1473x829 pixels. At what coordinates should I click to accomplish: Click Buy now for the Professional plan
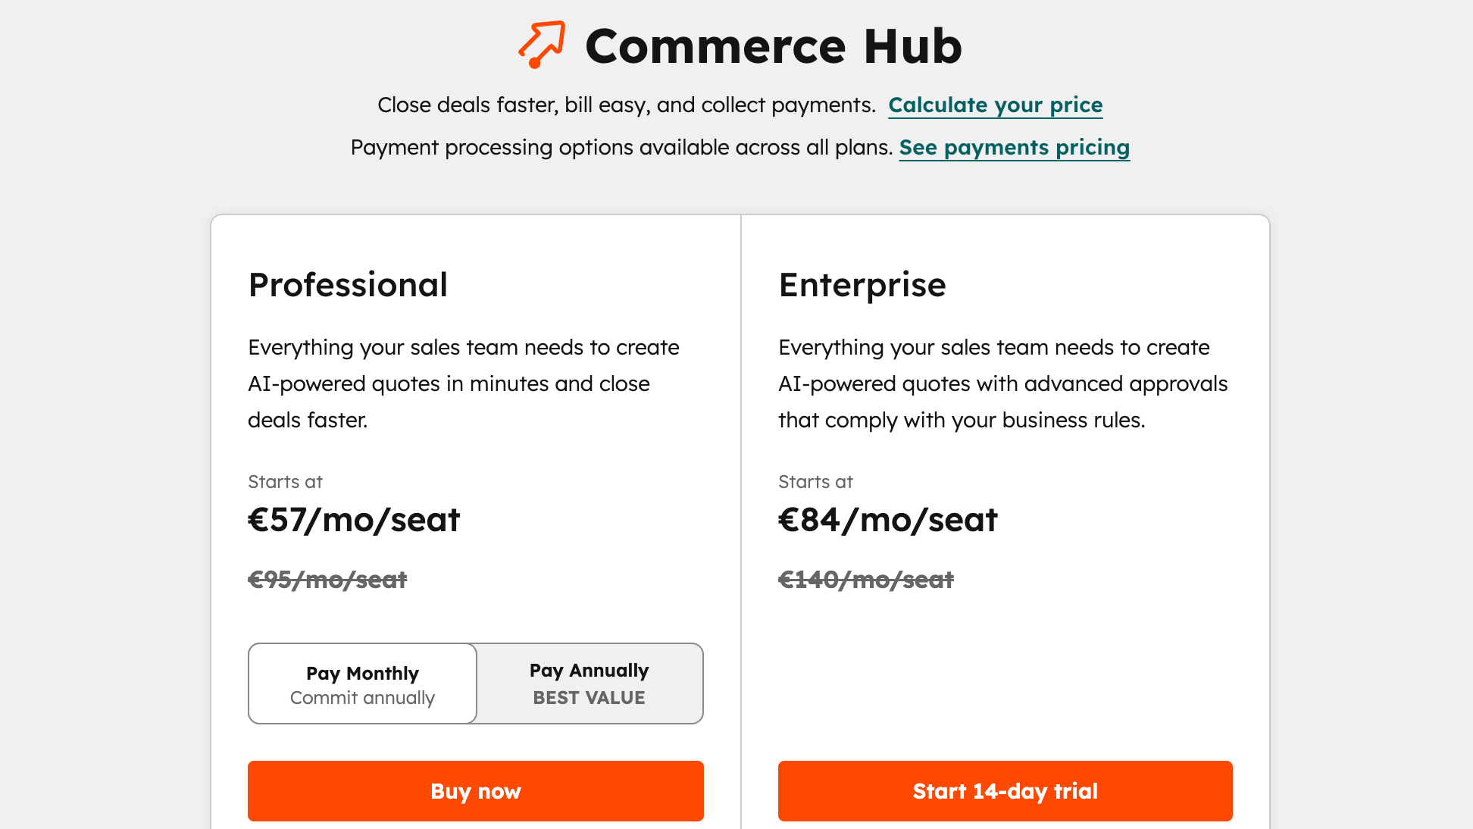(475, 790)
